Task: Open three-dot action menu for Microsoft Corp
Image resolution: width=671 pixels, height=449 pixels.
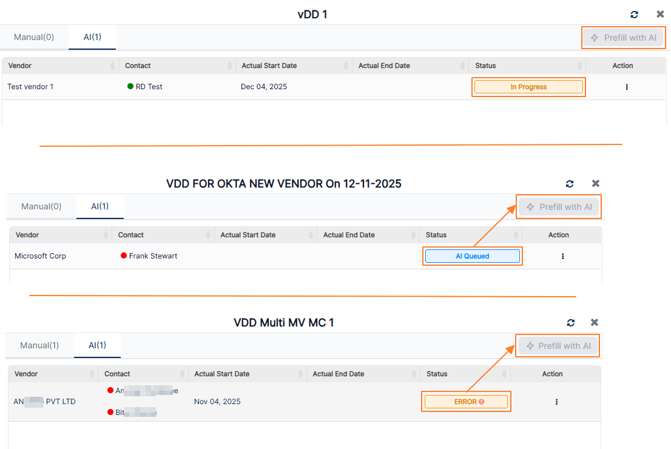Action: point(562,256)
